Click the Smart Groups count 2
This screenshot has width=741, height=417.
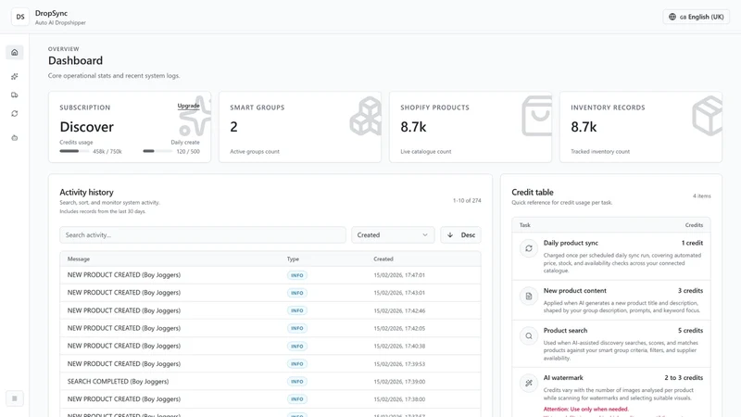tap(233, 127)
